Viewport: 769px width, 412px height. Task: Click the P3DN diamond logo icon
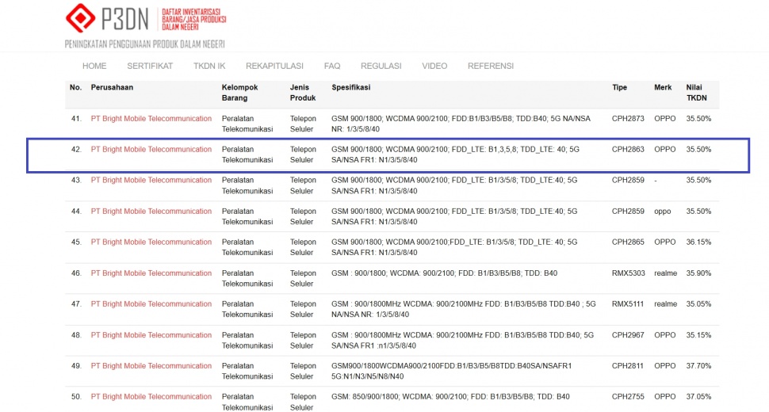click(80, 18)
